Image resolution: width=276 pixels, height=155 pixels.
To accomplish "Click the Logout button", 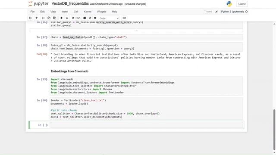I will tap(242, 4).
